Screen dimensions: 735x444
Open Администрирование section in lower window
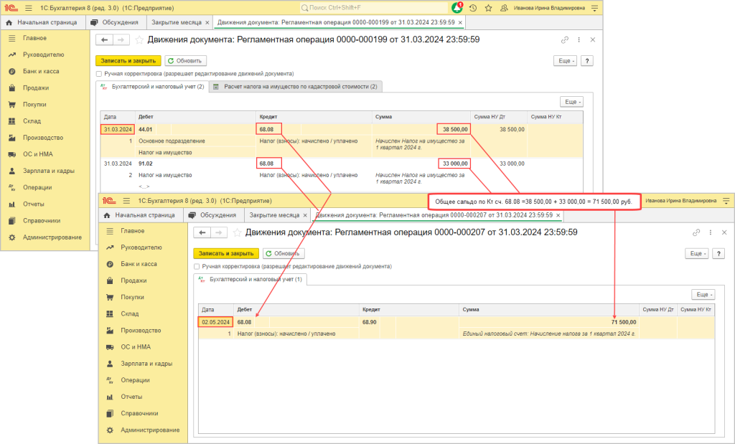[150, 430]
